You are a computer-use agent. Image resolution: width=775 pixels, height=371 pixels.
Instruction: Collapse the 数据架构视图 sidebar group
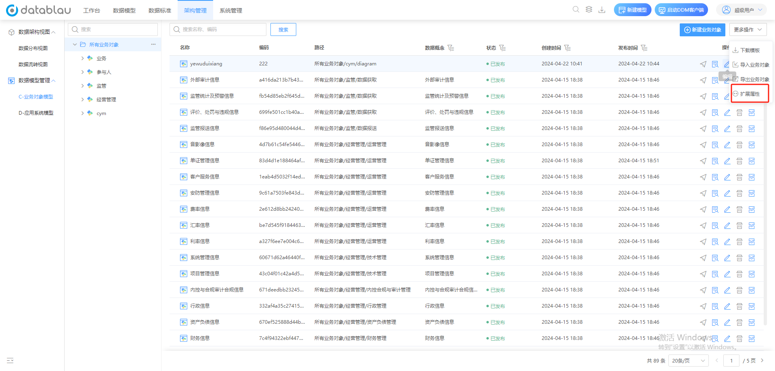coord(54,32)
